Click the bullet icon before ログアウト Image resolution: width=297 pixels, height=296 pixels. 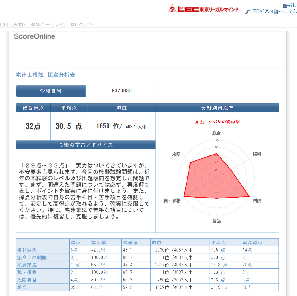pyautogui.click(x=72, y=25)
